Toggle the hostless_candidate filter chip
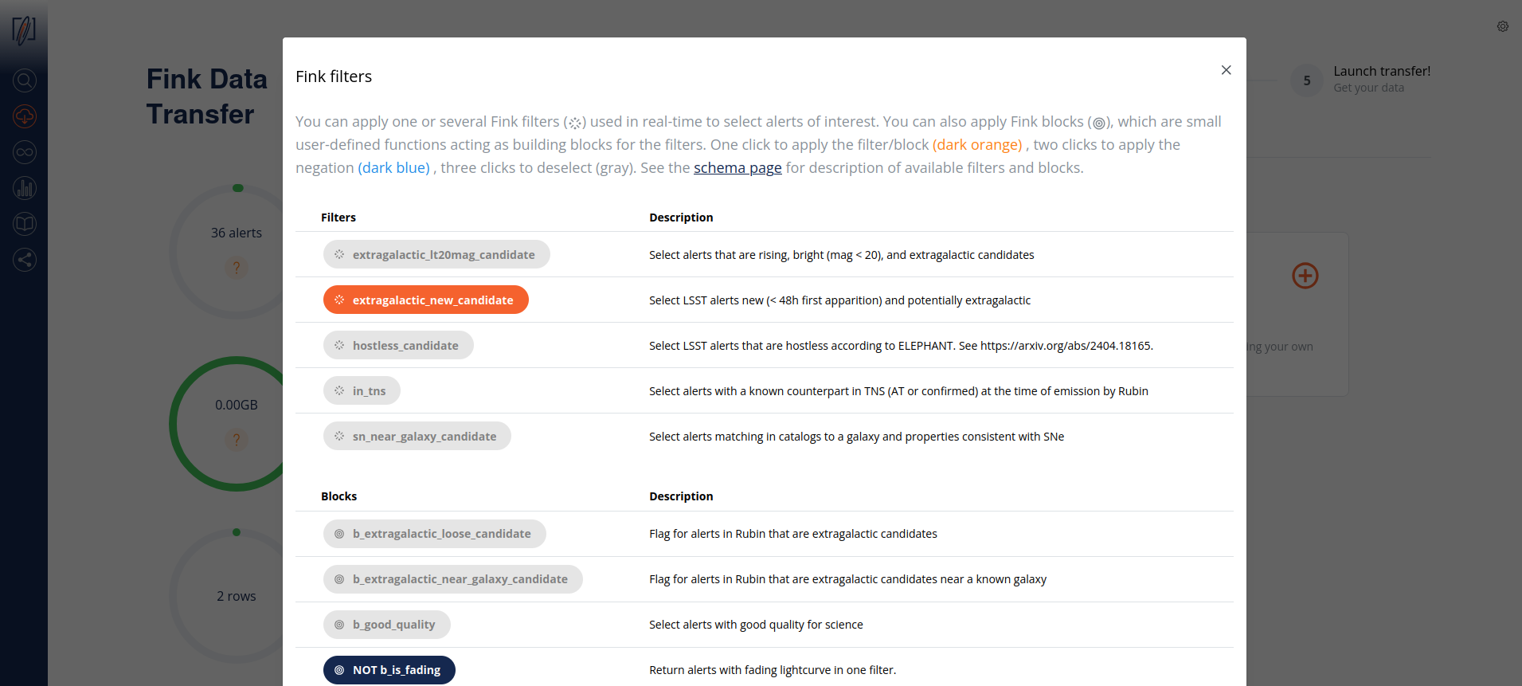1522x686 pixels. point(398,346)
